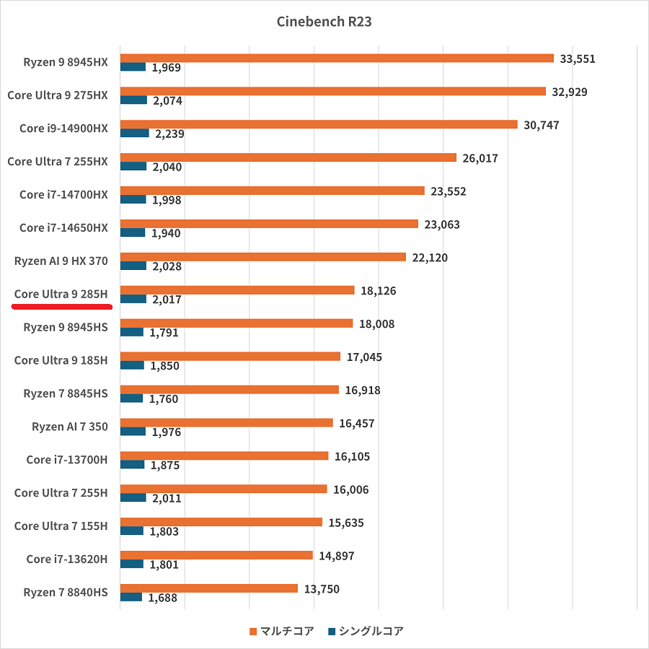Click the Cinebench R23 chart title
This screenshot has width=649, height=649.
point(324,22)
